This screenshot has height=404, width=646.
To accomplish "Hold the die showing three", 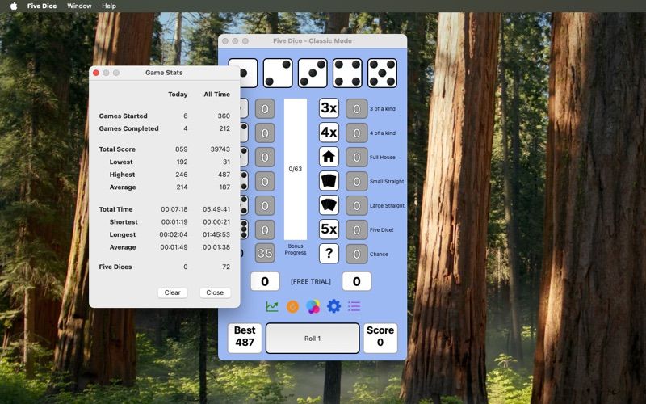I will tap(313, 73).
